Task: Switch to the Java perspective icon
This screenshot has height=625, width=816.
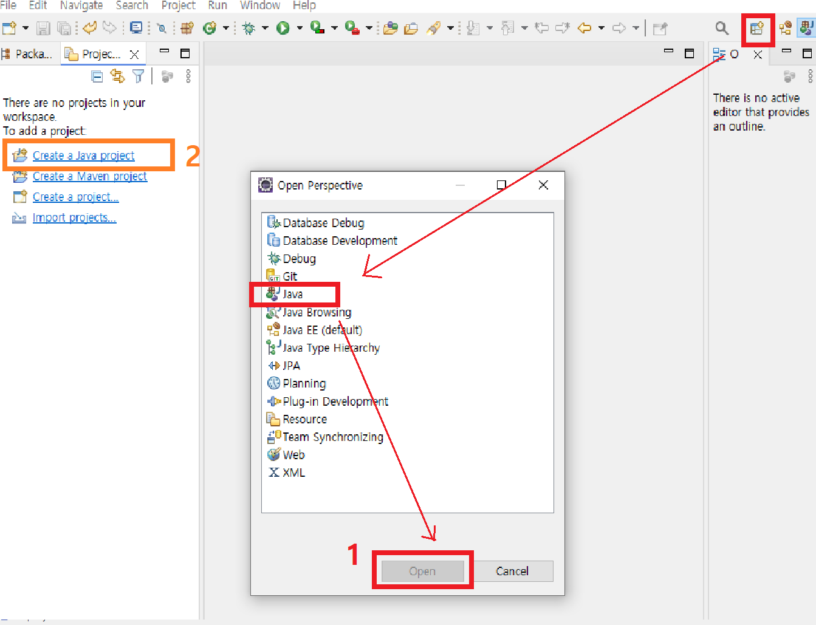Action: pos(806,28)
